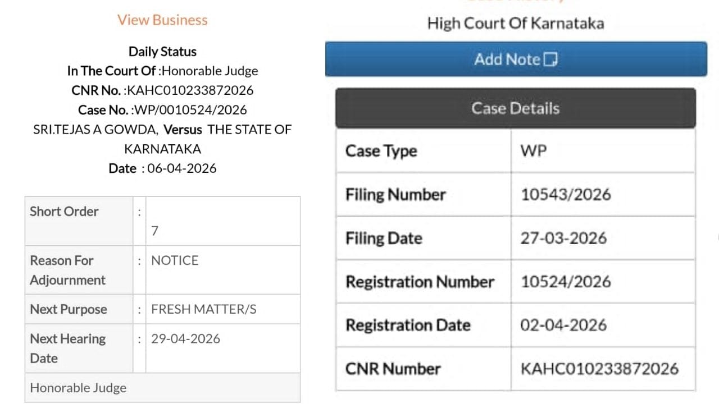719x404 pixels.
Task: Click the note icon on Add Note
Action: [x=551, y=59]
